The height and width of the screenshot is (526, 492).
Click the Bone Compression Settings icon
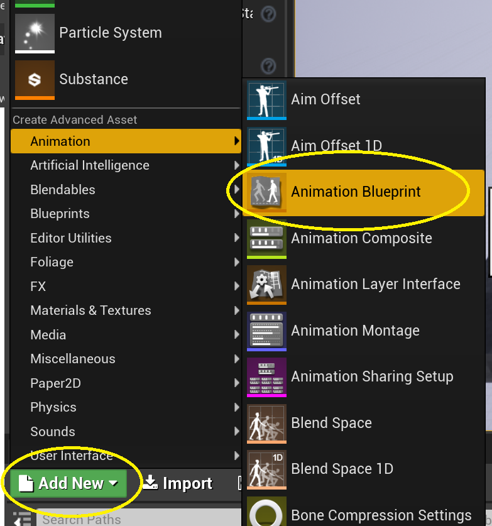tap(266, 513)
